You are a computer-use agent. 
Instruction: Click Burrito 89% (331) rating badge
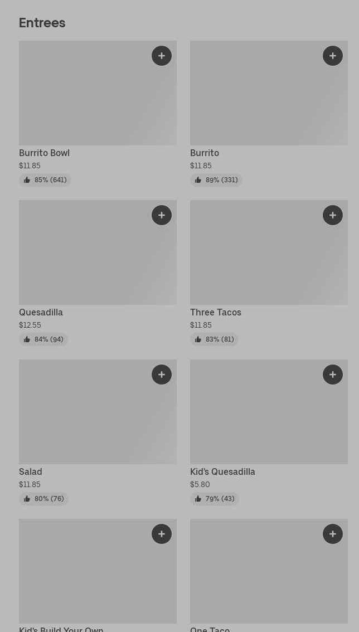[x=216, y=180]
